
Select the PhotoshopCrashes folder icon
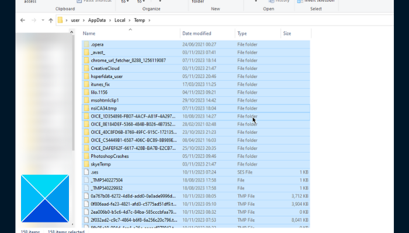(86, 156)
